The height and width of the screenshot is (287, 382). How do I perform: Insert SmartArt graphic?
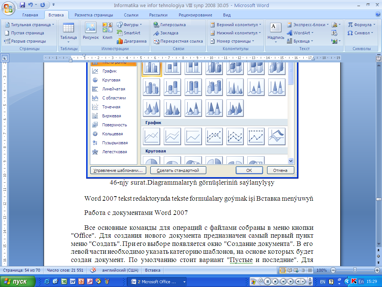coord(128,33)
